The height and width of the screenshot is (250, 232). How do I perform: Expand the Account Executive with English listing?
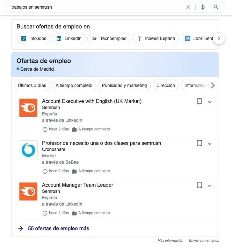coord(210,102)
